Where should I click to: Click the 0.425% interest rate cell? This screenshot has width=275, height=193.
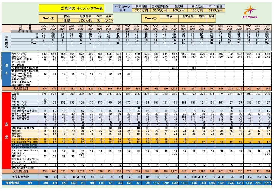(109, 20)
